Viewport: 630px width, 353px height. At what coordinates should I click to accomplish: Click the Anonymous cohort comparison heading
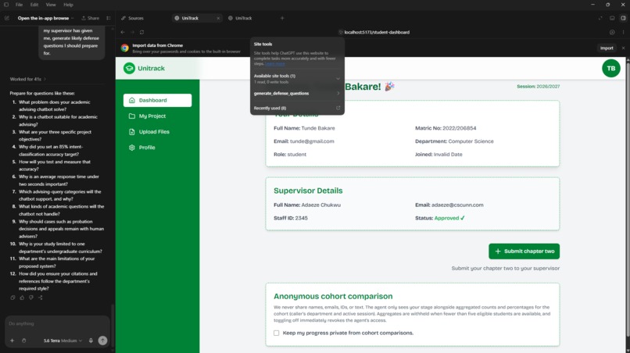point(333,296)
